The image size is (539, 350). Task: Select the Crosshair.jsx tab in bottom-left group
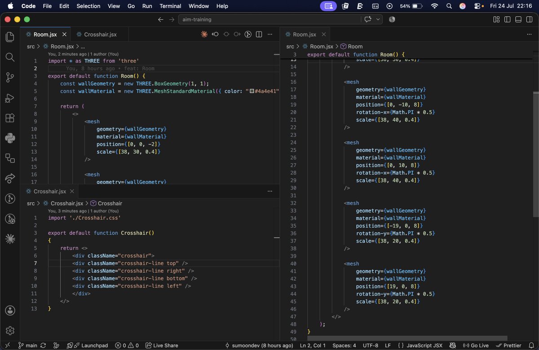pos(50,191)
